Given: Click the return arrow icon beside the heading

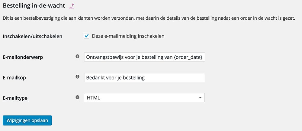Looking at the screenshot, I should click(x=71, y=5).
